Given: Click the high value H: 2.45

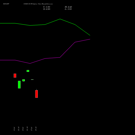Looking at the screenshot, I should [68, 7].
